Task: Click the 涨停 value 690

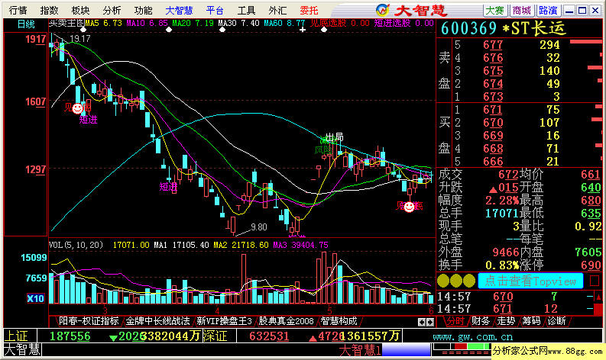Action: [x=591, y=265]
